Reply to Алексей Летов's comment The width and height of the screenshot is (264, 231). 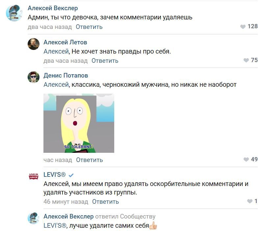point(105,60)
